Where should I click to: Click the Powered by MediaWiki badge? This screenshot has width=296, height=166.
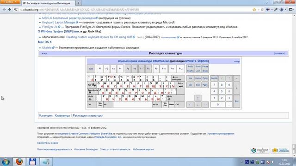coord(280,150)
